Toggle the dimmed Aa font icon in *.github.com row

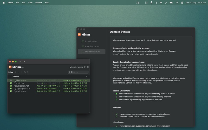coord(47,80)
